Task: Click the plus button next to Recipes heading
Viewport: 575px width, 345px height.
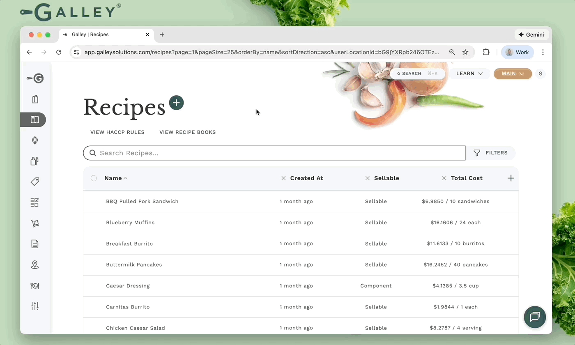Action: [x=176, y=103]
